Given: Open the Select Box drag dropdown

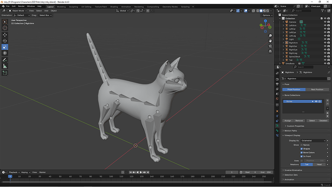Looking at the screenshot, I should pyautogui.click(x=45, y=15).
